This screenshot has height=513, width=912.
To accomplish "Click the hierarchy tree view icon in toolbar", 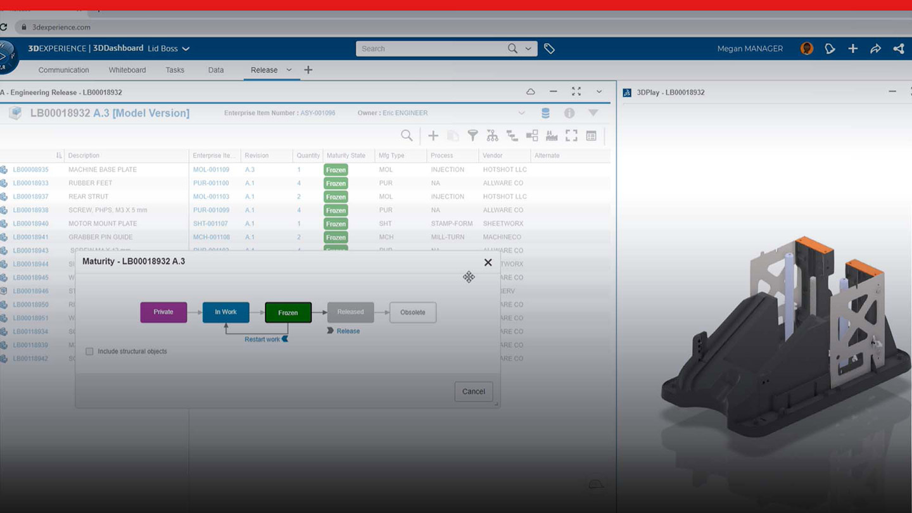I will pos(492,136).
